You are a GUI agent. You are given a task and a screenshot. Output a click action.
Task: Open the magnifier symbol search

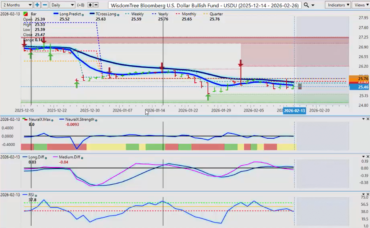point(307,5)
